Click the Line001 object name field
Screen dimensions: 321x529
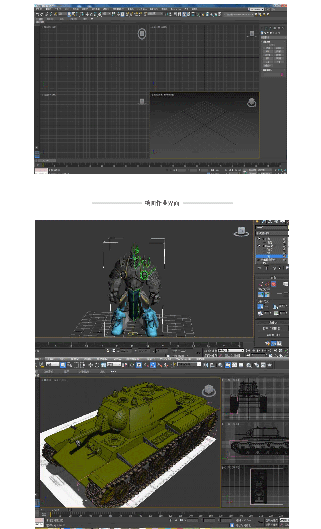point(271,227)
